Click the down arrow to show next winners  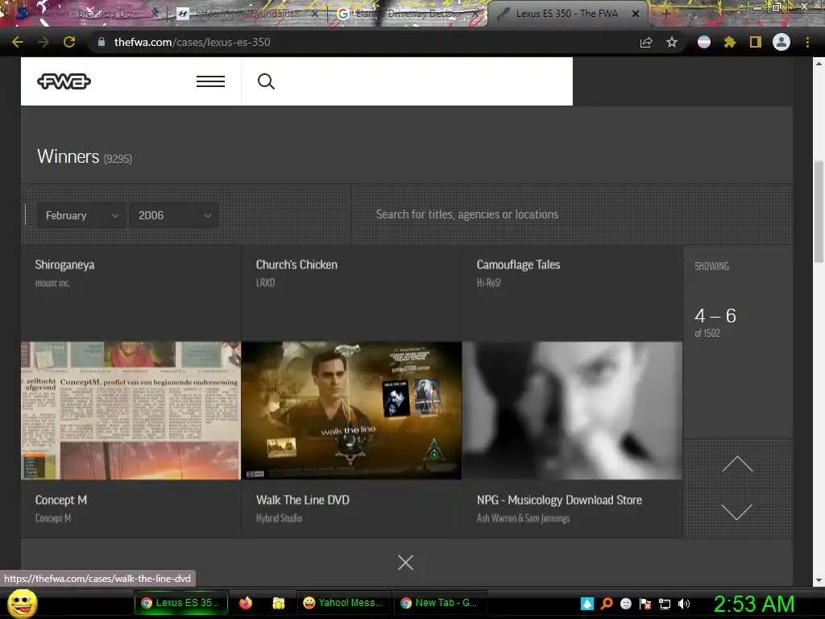point(737,512)
